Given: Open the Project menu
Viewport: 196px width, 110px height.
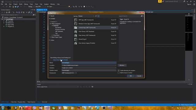Looking at the screenshot, I should 15,4.
